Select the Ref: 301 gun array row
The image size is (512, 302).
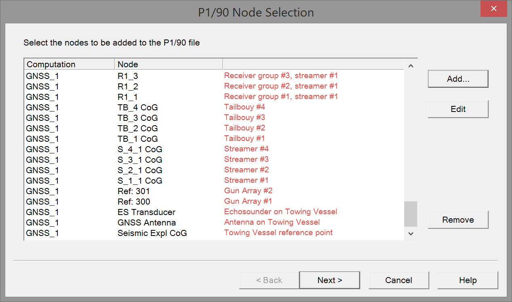point(134,191)
